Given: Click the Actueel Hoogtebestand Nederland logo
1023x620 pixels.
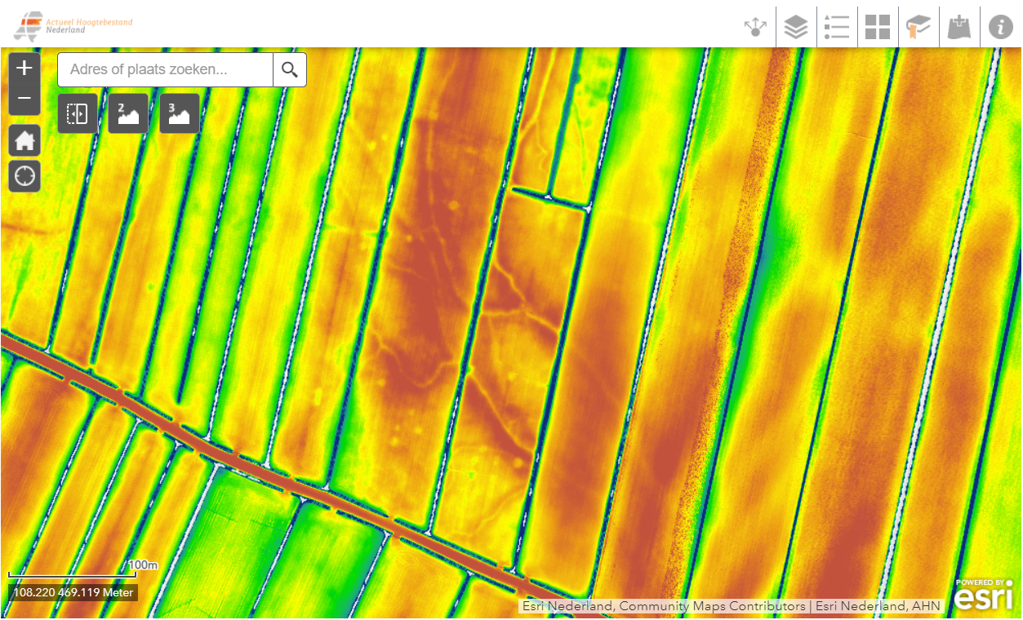Looking at the screenshot, I should 72,26.
